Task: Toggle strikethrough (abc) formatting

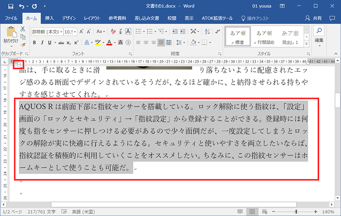Action: [x=61, y=43]
